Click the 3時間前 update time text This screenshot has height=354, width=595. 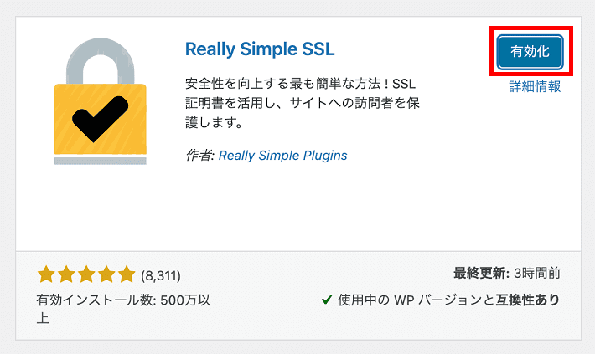tap(537, 273)
